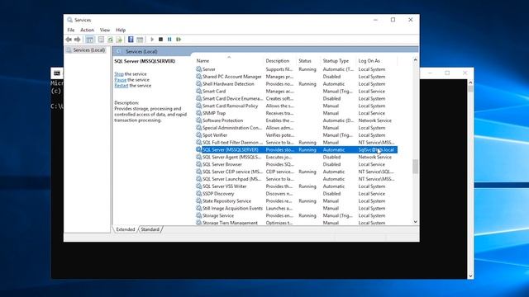The height and width of the screenshot is (297, 529).
Task: Minimize the Command Prompt window behind
Action: tap(430, 73)
